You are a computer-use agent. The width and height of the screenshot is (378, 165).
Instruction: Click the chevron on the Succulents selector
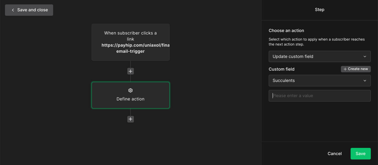365,81
